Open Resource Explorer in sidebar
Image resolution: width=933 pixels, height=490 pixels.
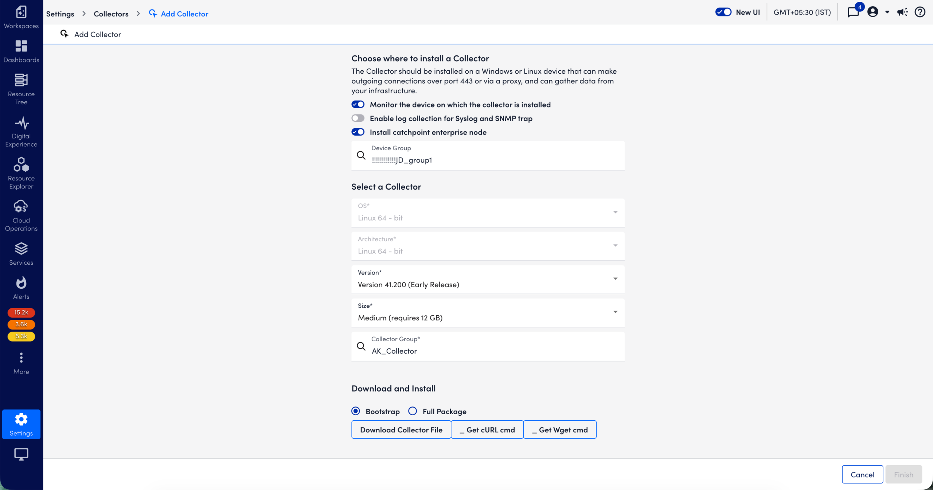pyautogui.click(x=21, y=174)
